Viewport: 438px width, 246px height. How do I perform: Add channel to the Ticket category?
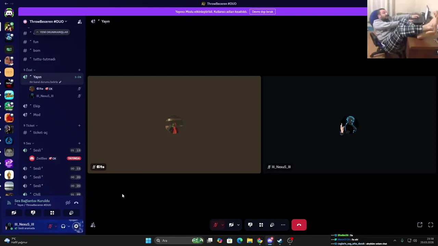(x=79, y=126)
